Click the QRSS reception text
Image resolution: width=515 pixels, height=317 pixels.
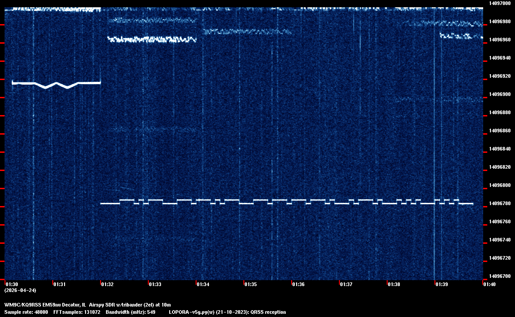(x=268, y=312)
